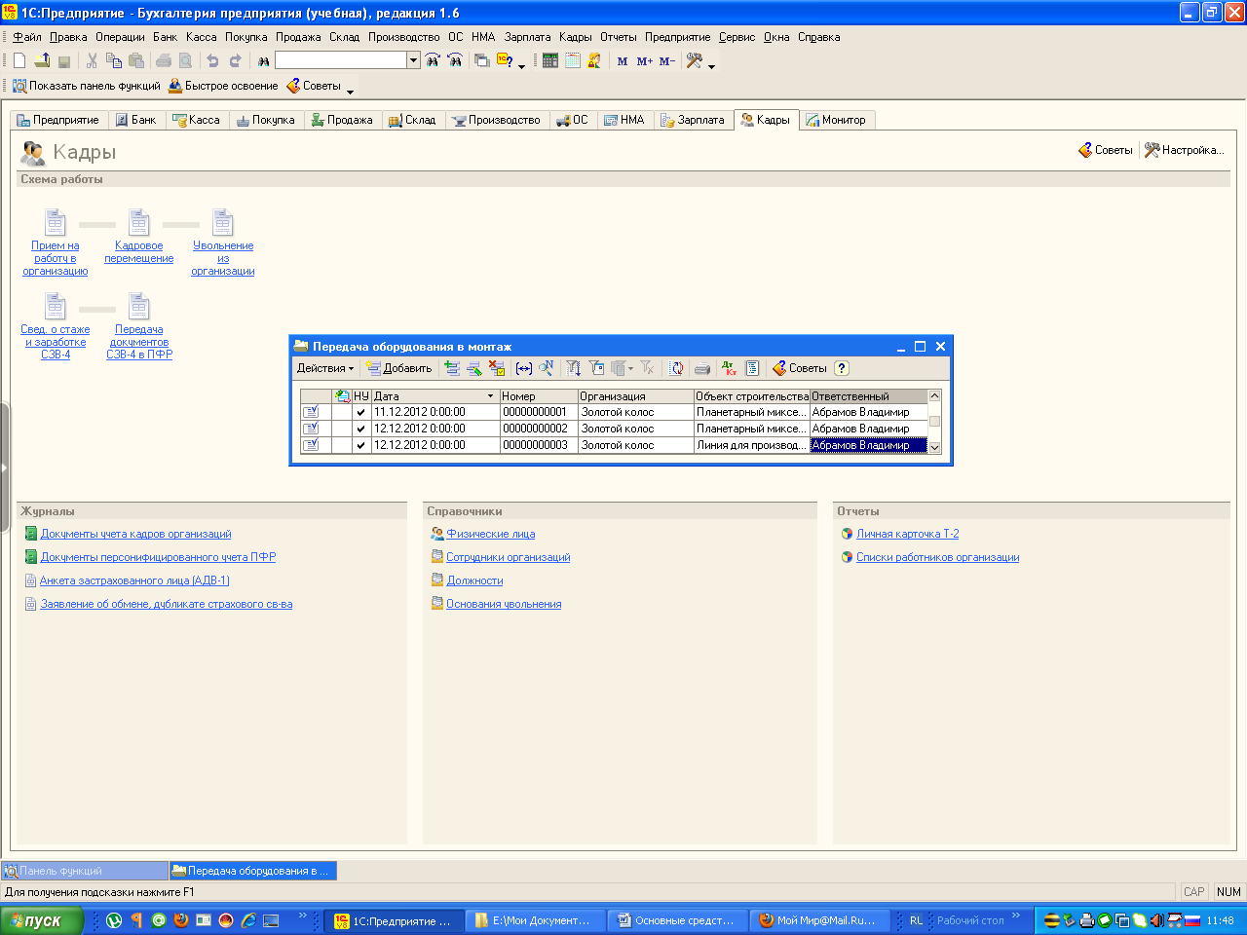Screen dimensions: 1247x935
Task: Expand dropdown arrow next to 1C help icon
Action: pos(521,65)
